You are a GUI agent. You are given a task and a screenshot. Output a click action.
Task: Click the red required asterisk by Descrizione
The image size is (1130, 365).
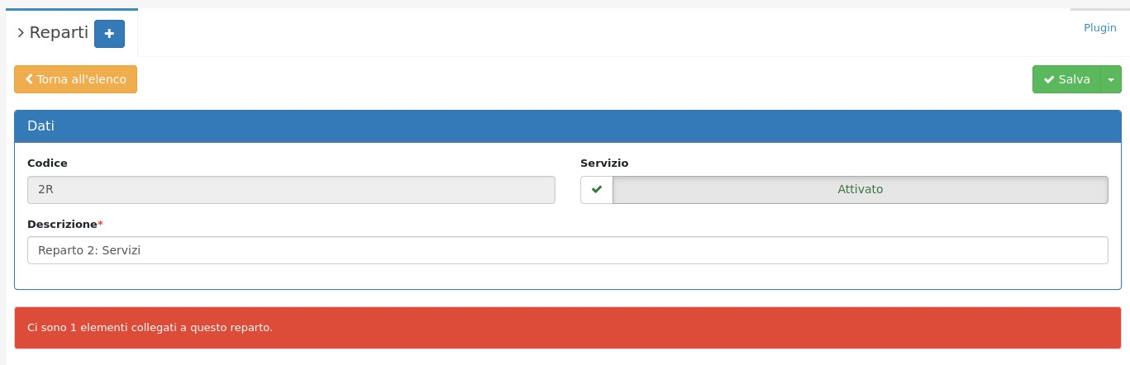click(x=101, y=223)
